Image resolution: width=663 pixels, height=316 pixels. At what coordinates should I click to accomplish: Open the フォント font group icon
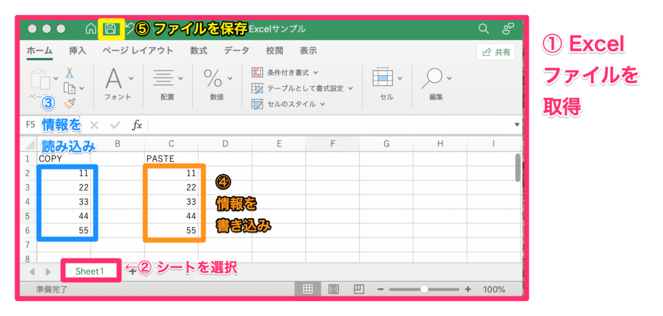(114, 78)
